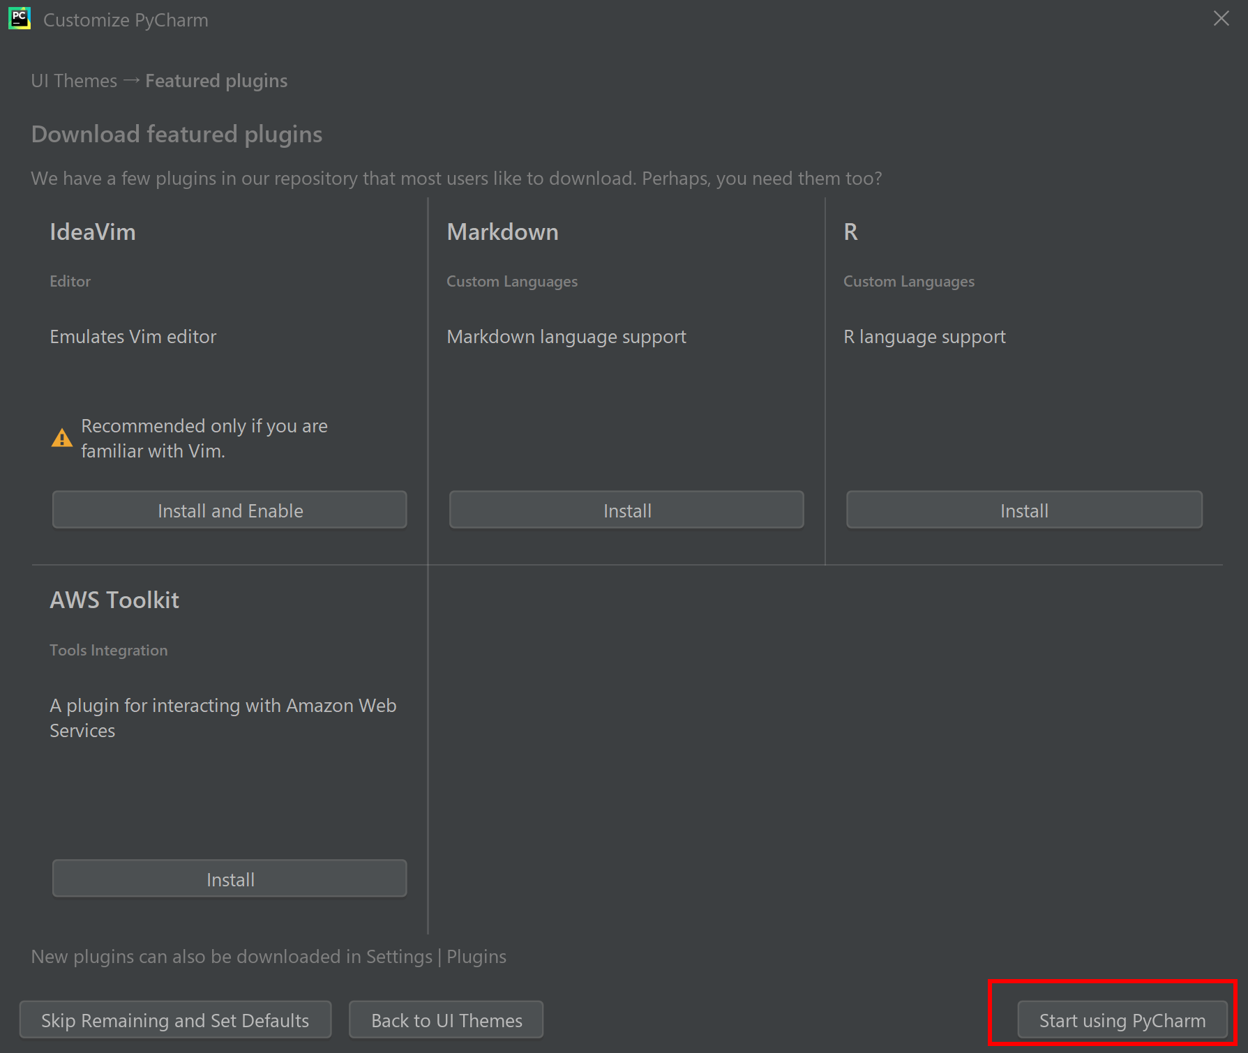Screen dimensions: 1248x1053
Task: Click the Markdown plugin title
Action: pos(502,232)
